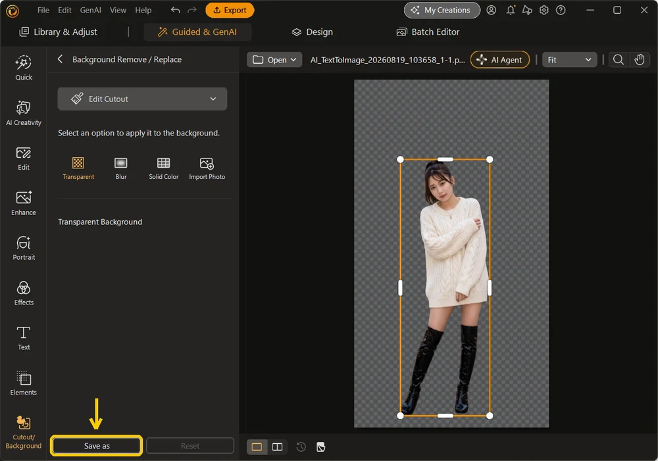Open the Portrait tools
The width and height of the screenshot is (658, 461).
[24, 249]
